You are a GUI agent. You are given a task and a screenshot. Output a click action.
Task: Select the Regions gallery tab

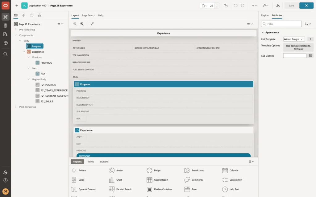pyautogui.click(x=77, y=162)
